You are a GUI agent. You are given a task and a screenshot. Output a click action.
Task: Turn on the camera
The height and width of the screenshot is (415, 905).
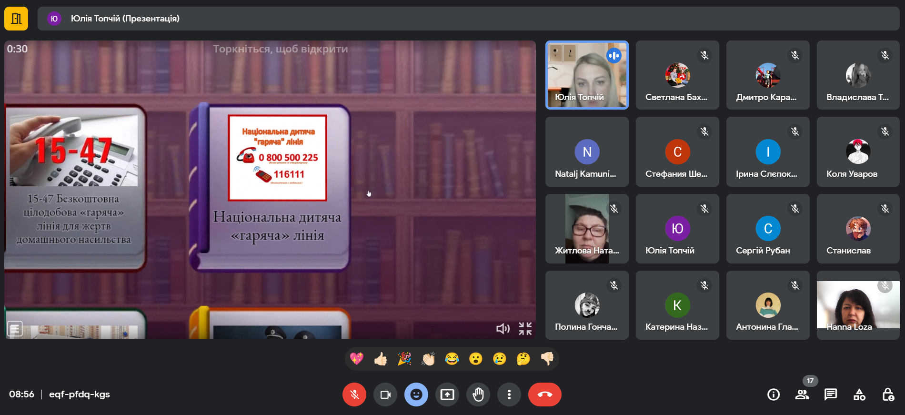coord(385,395)
